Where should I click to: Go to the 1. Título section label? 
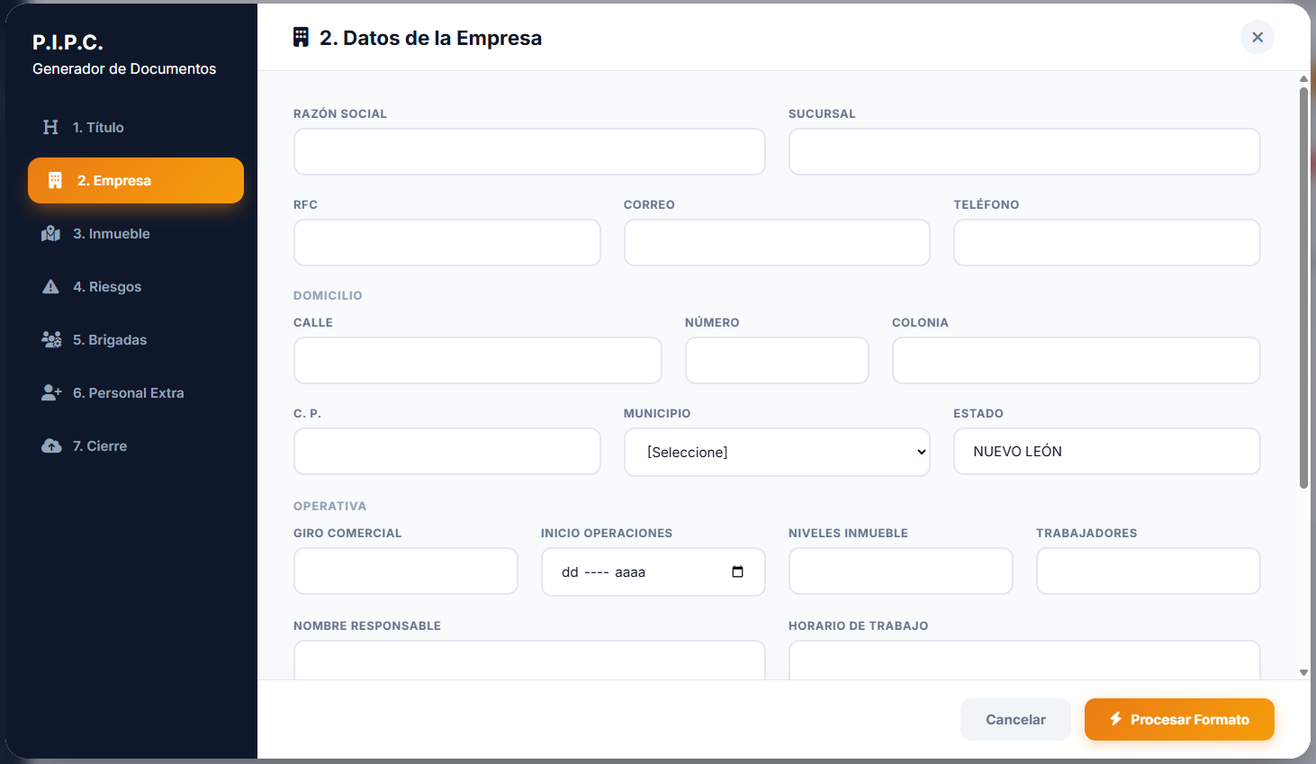coord(98,127)
